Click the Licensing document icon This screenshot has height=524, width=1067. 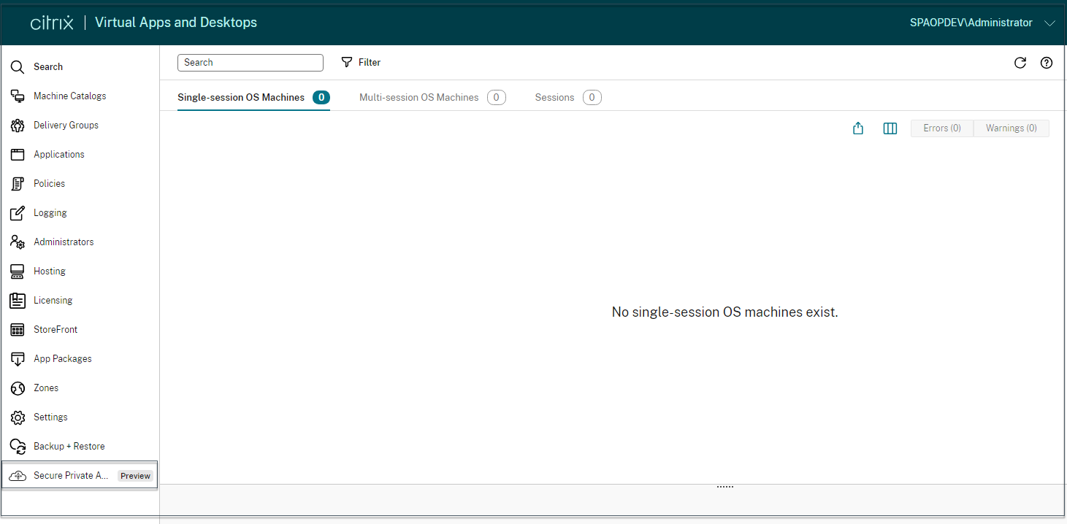(18, 301)
